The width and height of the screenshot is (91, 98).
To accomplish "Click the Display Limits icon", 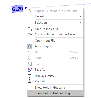I will point(30,76).
